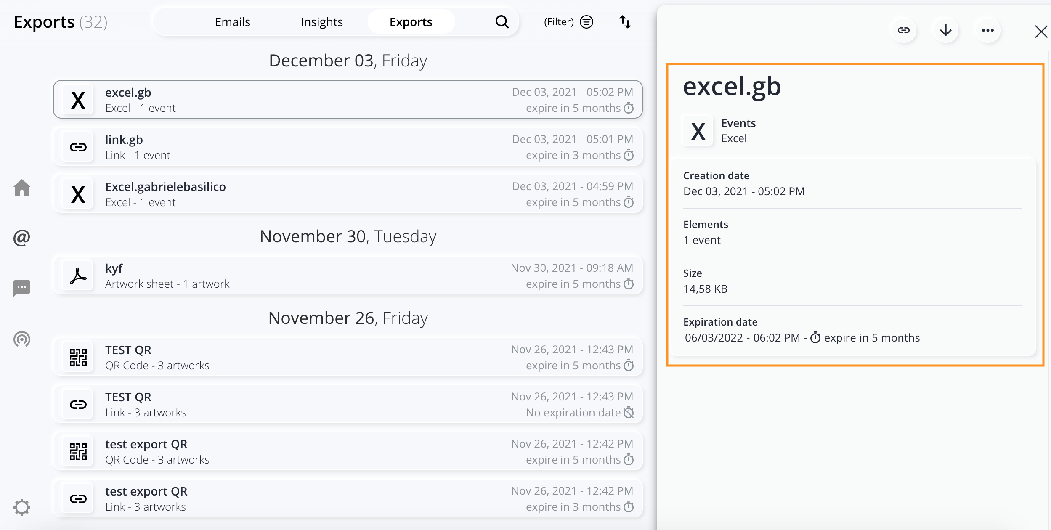1051x530 pixels.
Task: Open the @ emails section in the sidebar
Action: tap(22, 238)
